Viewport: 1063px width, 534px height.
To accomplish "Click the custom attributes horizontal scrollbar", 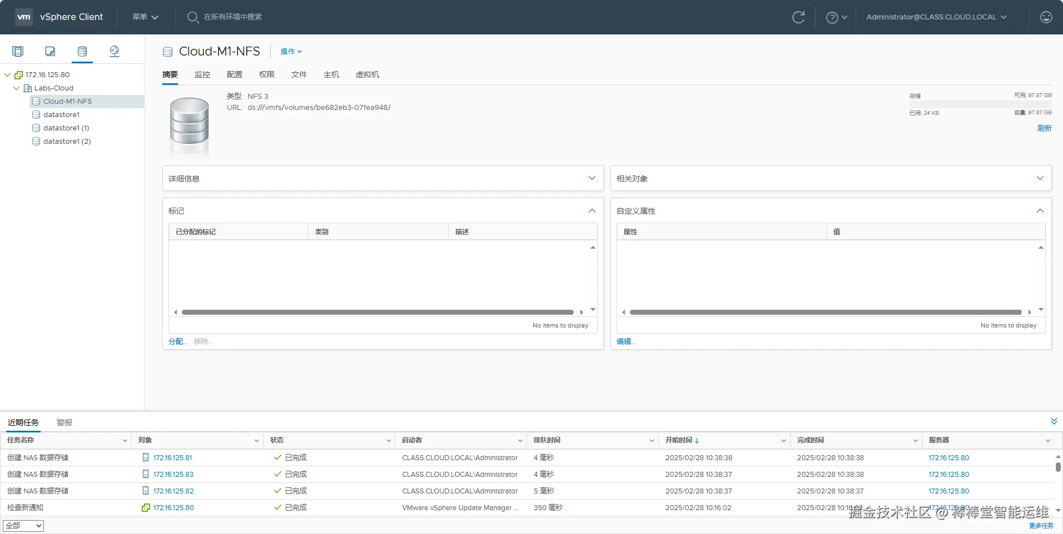I will 826,313.
